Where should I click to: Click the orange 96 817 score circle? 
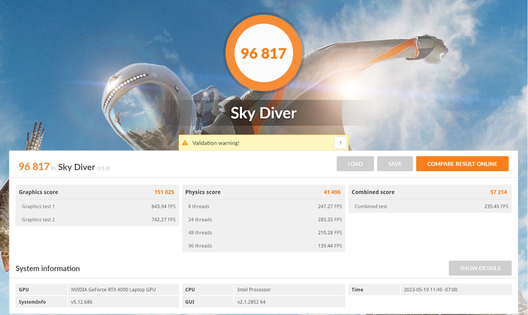[x=264, y=53]
